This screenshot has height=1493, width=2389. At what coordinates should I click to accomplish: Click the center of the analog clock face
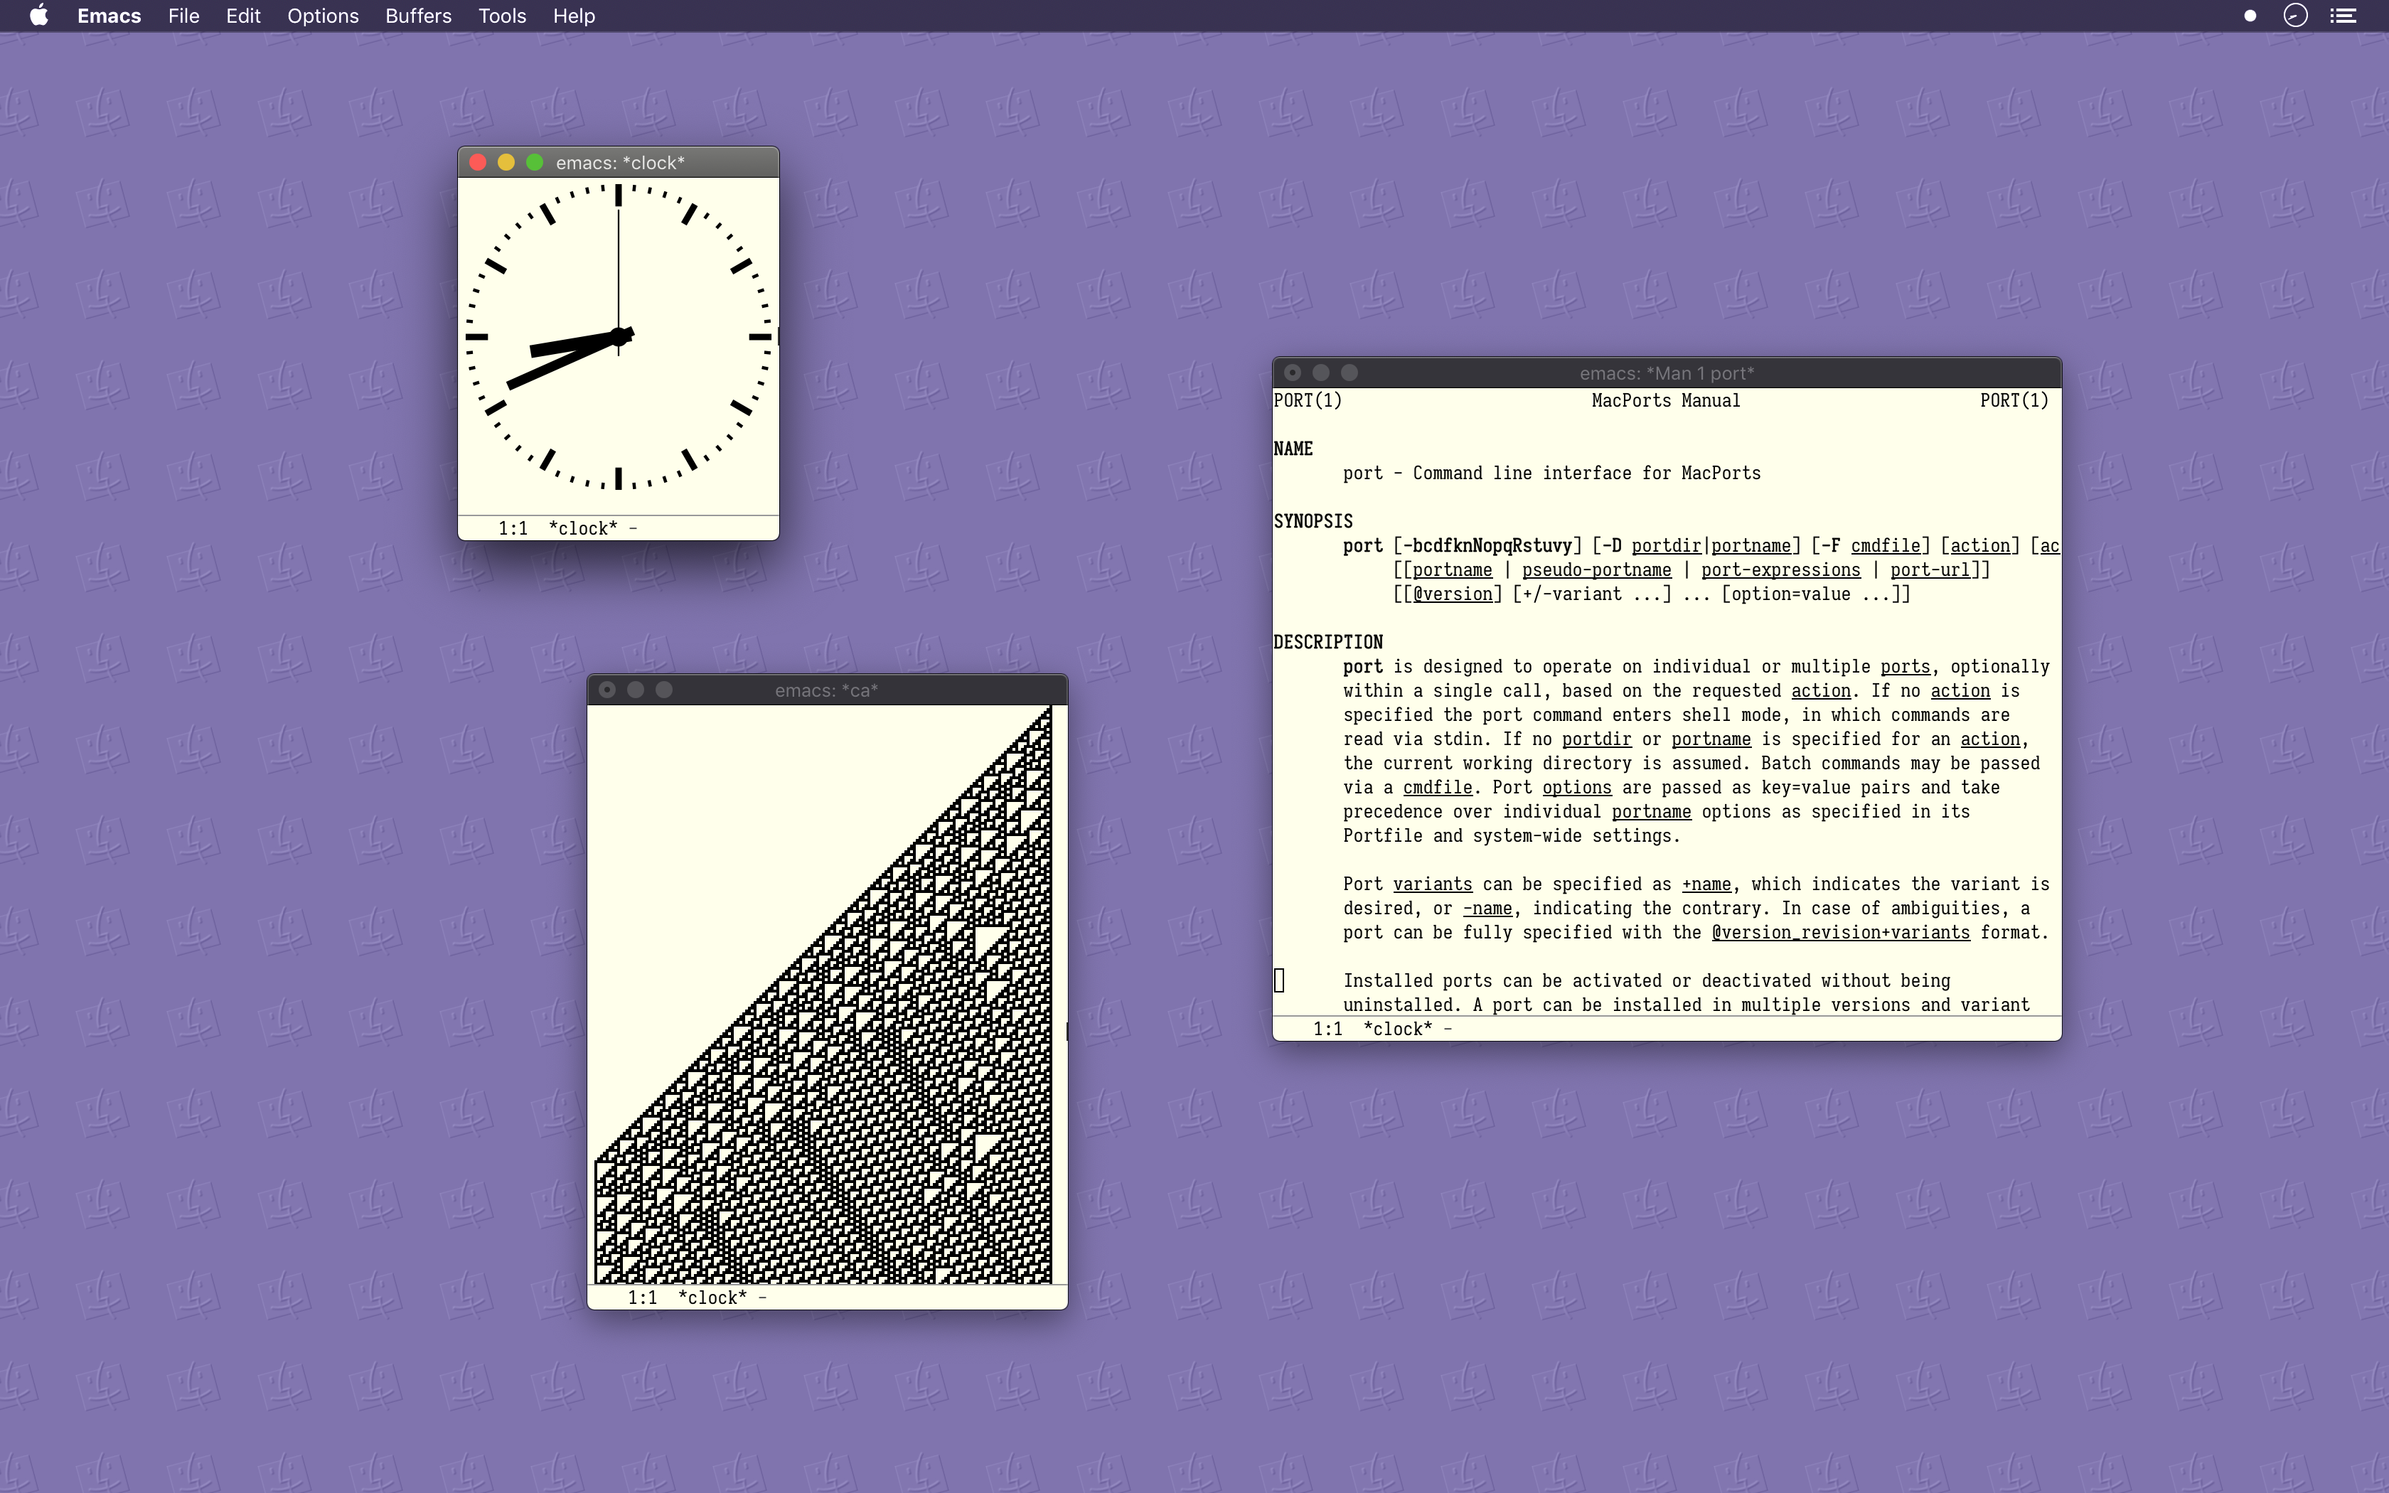[619, 337]
